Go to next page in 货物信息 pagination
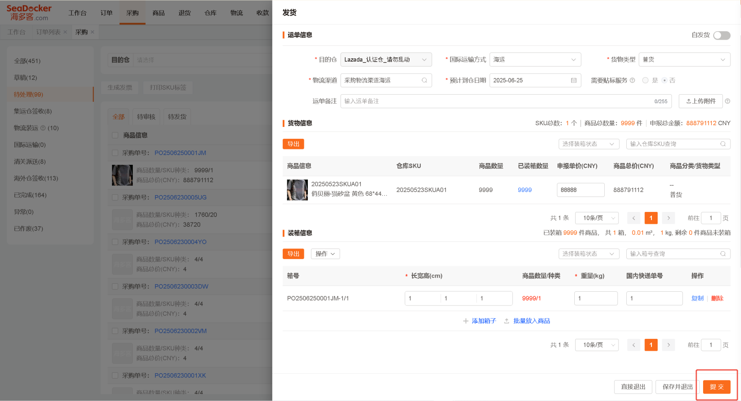Viewport: 741px width, 401px height. (x=669, y=218)
